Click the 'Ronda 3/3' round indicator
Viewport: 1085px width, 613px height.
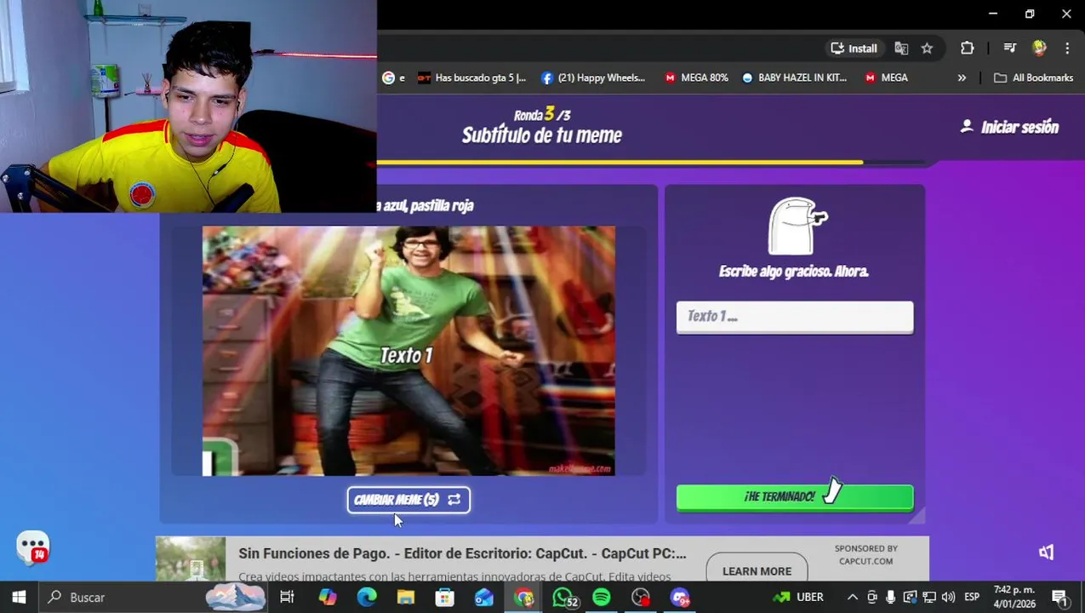[542, 114]
